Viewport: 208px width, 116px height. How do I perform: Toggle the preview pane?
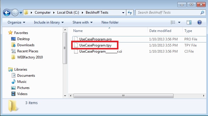click(189, 22)
